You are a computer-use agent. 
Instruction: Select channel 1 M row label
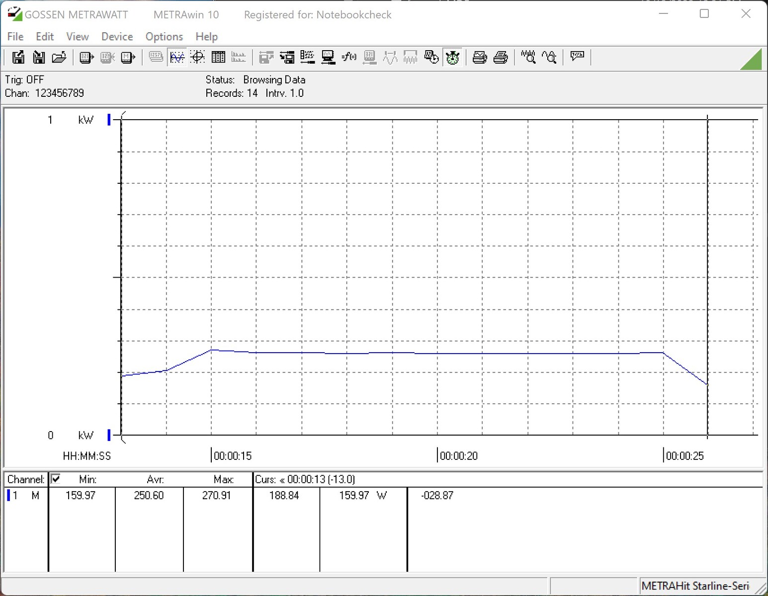pyautogui.click(x=25, y=495)
